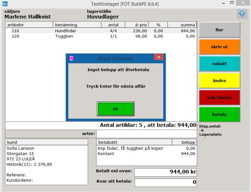Minimize the ButikPE window
This screenshot has height=192, width=251.
click(223, 3)
